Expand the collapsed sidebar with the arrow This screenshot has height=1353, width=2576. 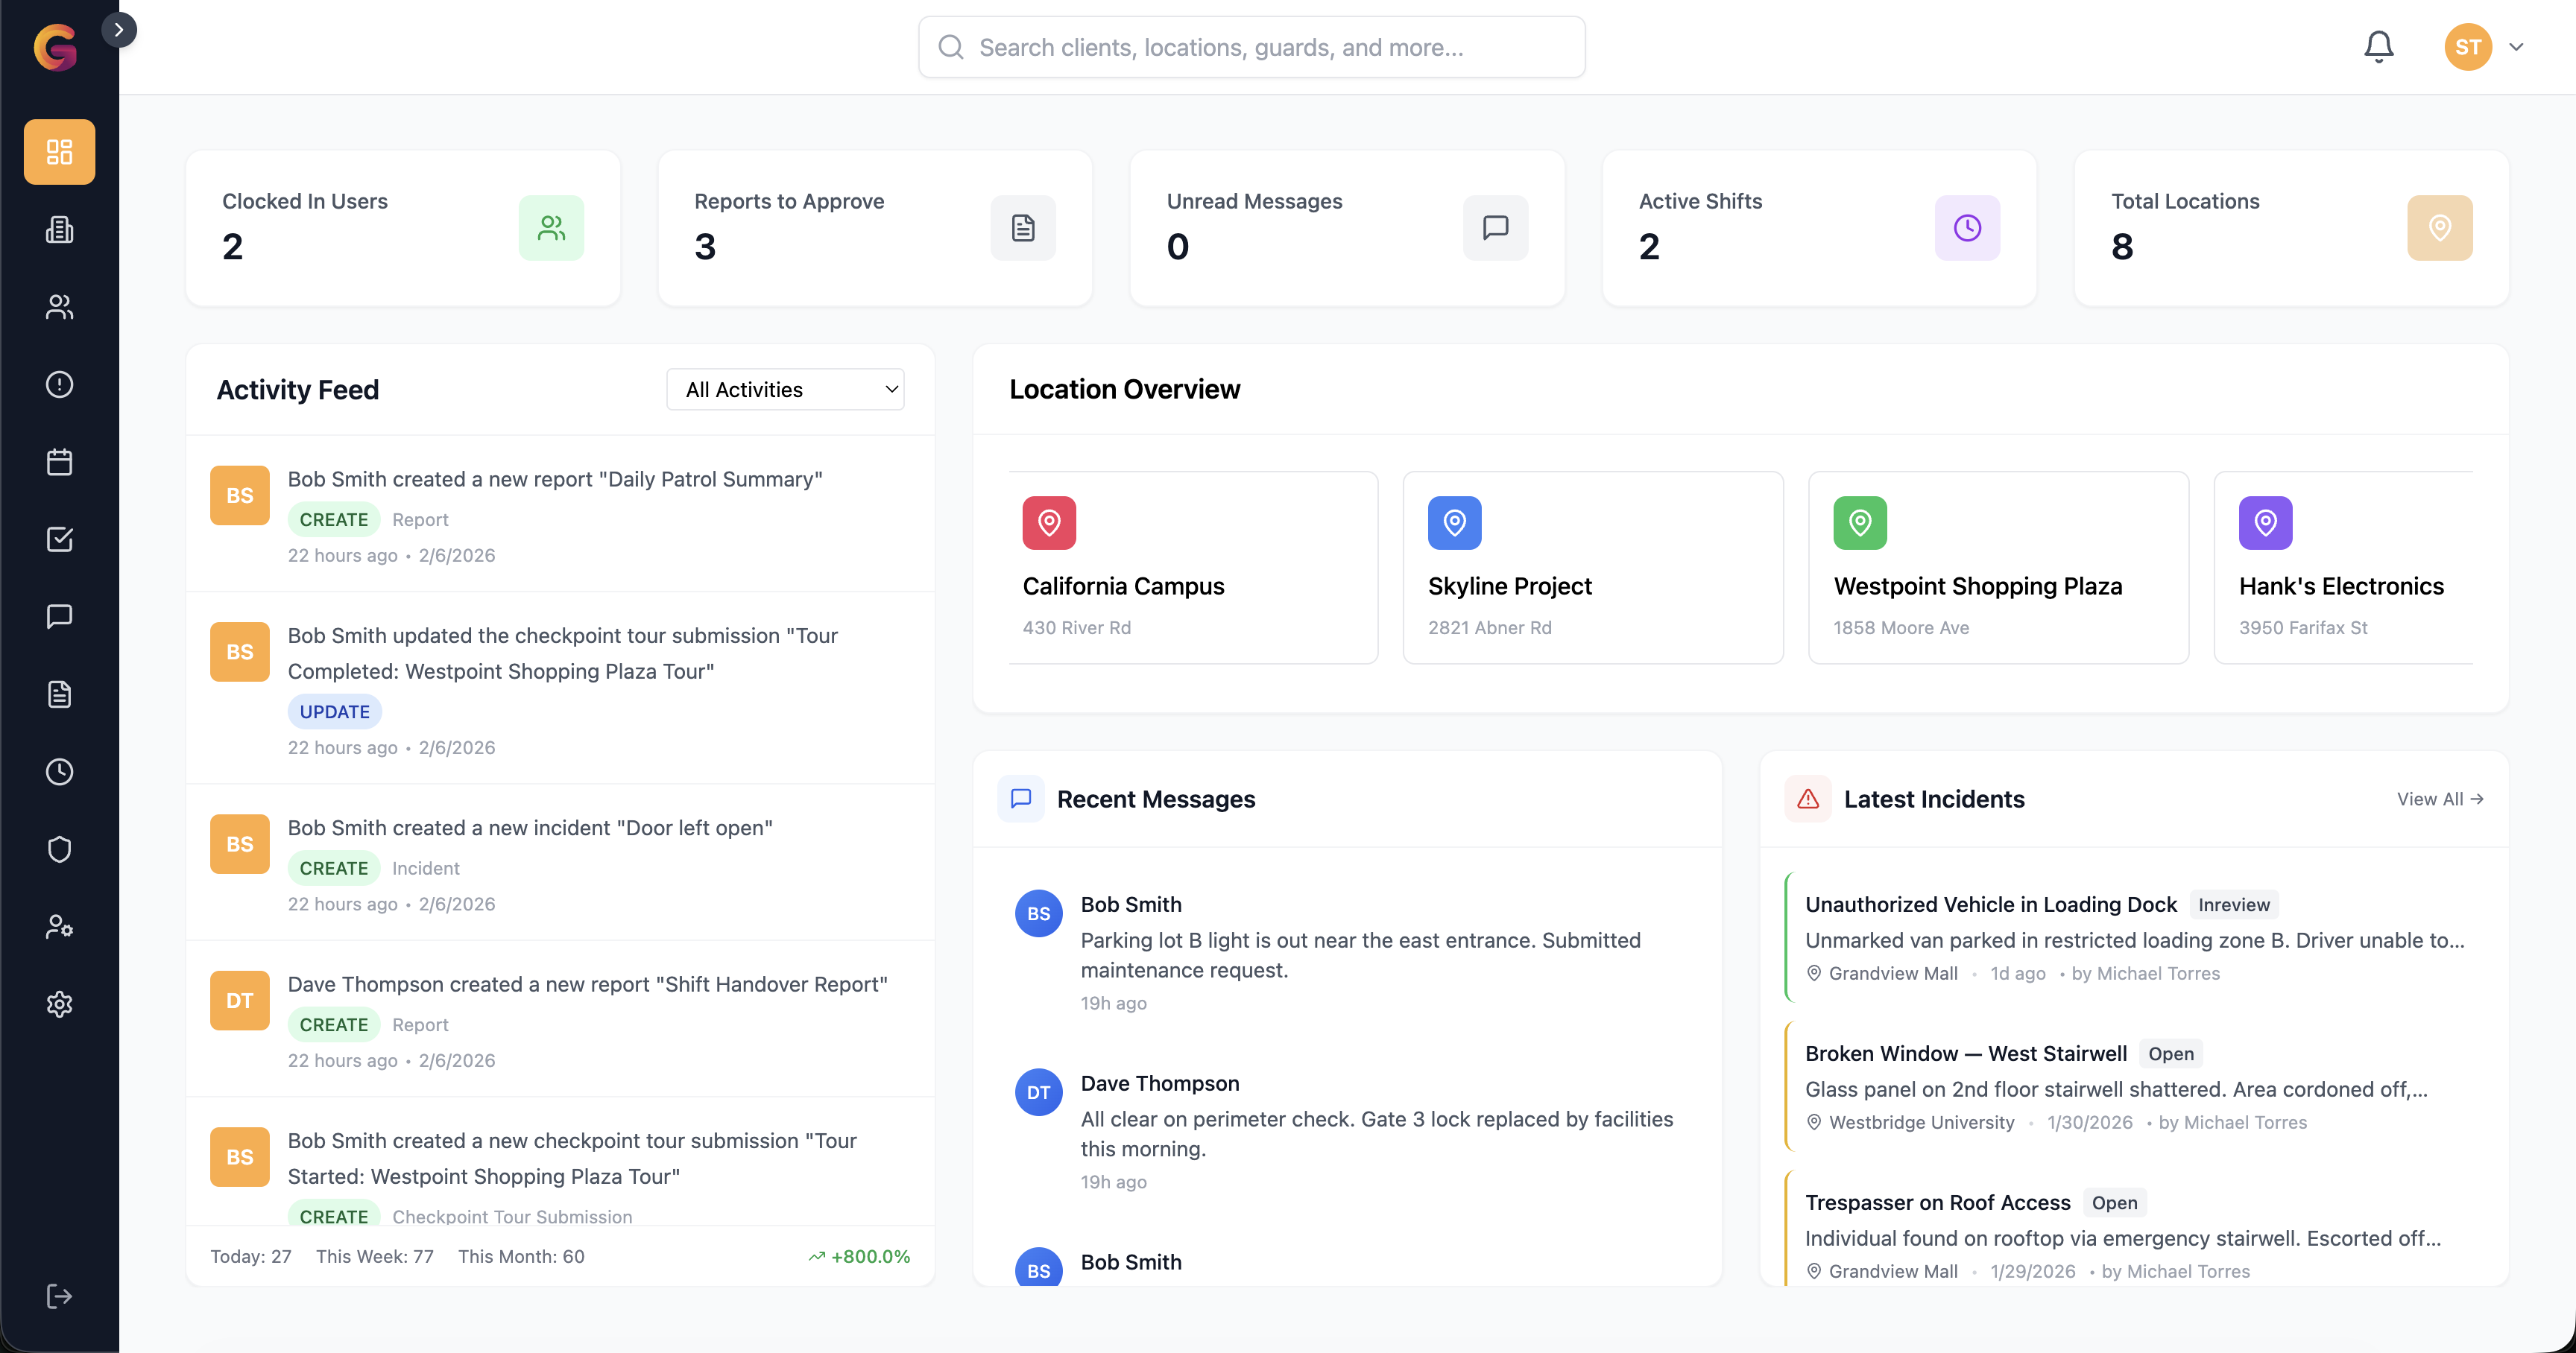(x=121, y=29)
